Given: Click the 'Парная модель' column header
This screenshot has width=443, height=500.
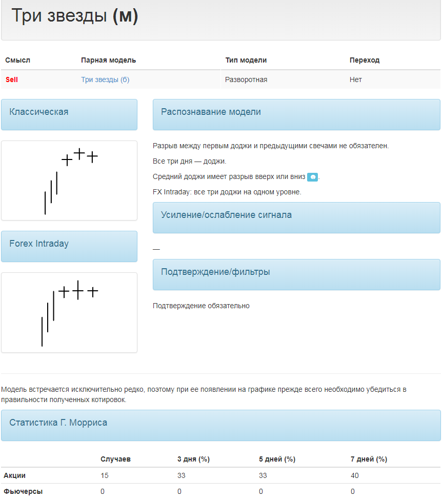Looking at the screenshot, I should 108,60.
